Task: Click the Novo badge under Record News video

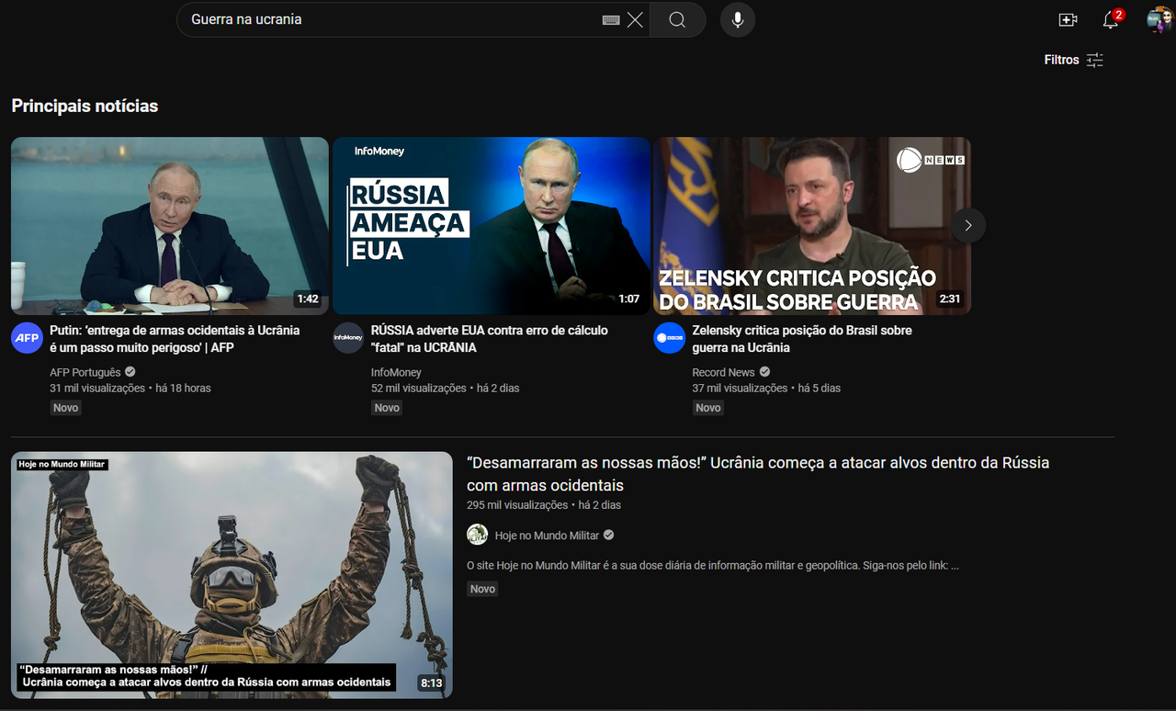Action: click(x=707, y=407)
